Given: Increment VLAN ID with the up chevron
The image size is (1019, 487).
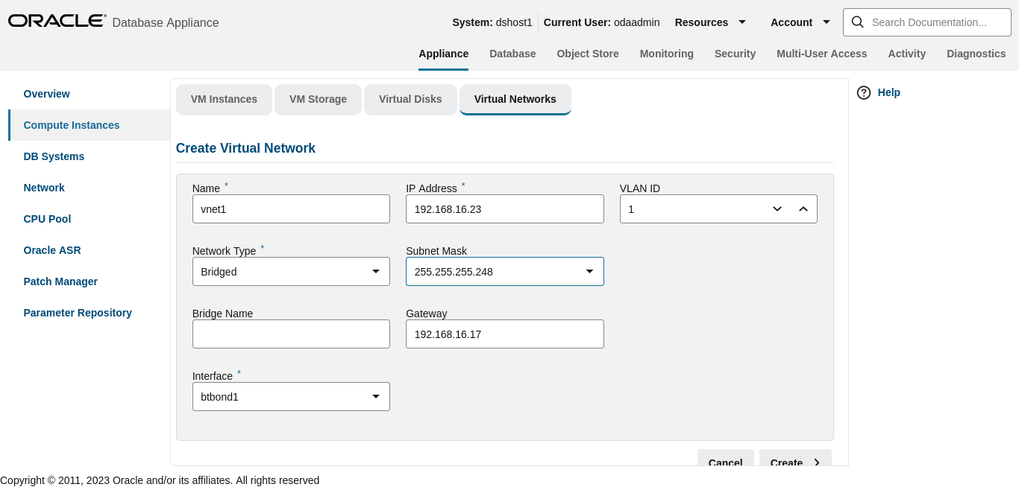Looking at the screenshot, I should 803,209.
